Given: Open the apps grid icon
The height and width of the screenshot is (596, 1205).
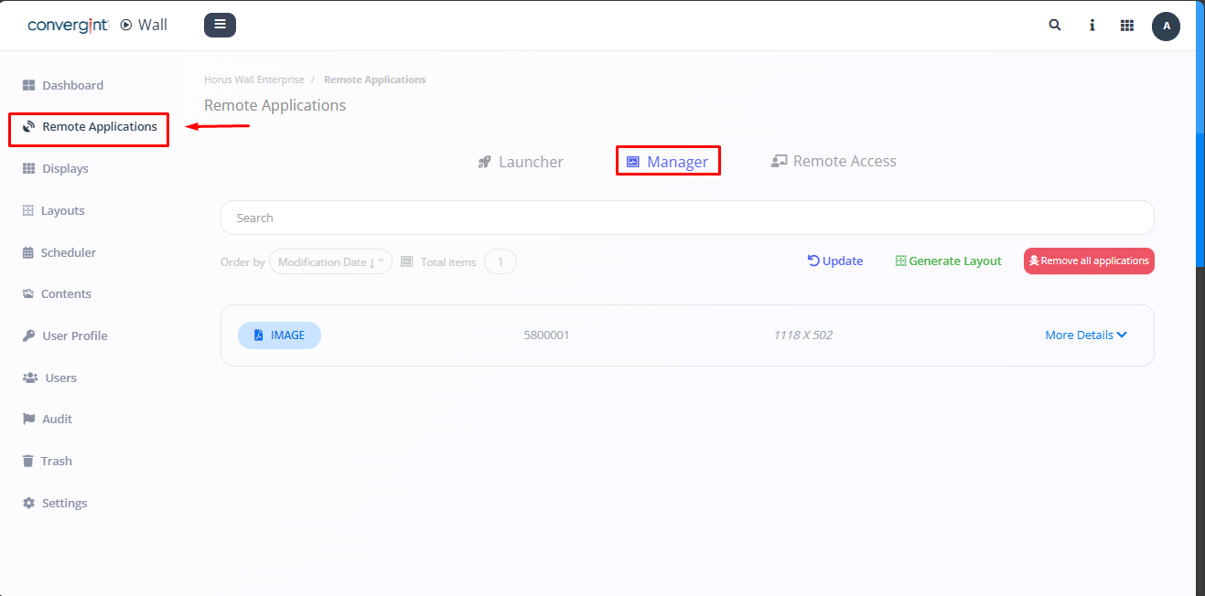Looking at the screenshot, I should (1127, 26).
